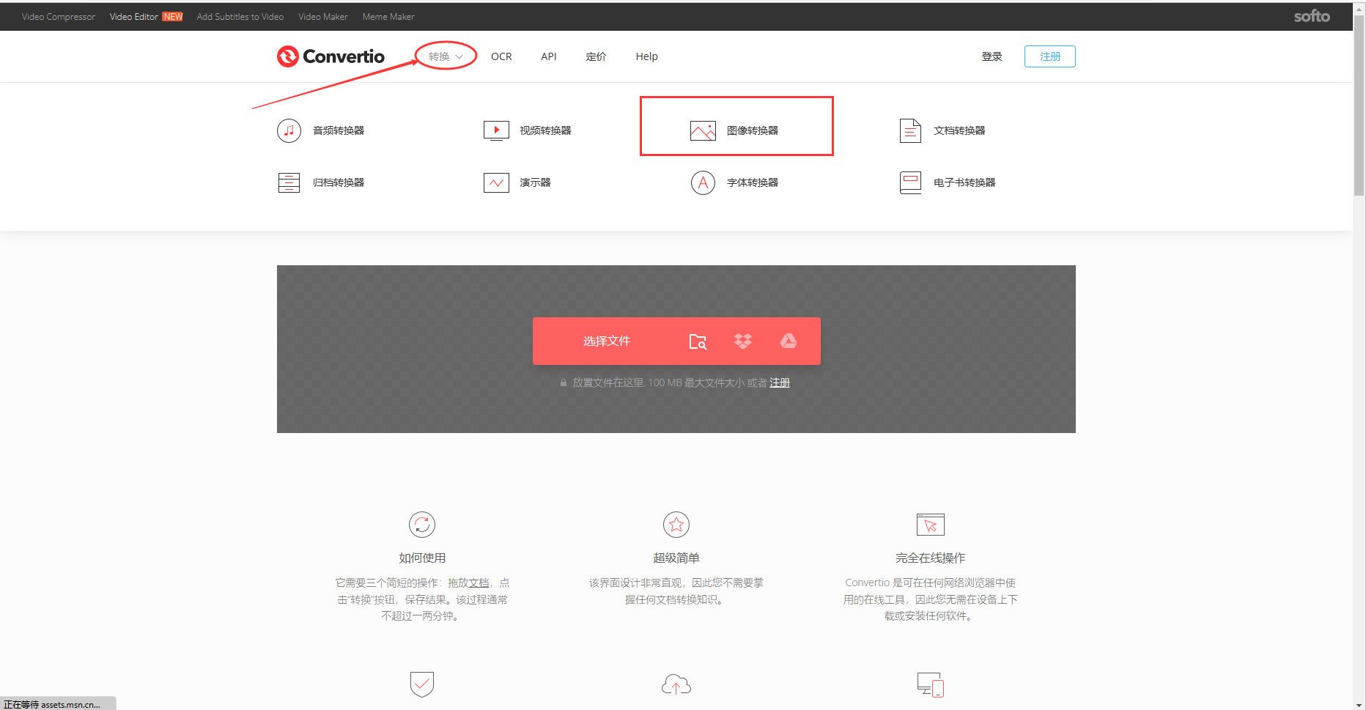Click the scrollbar down arrow

[x=1359, y=704]
